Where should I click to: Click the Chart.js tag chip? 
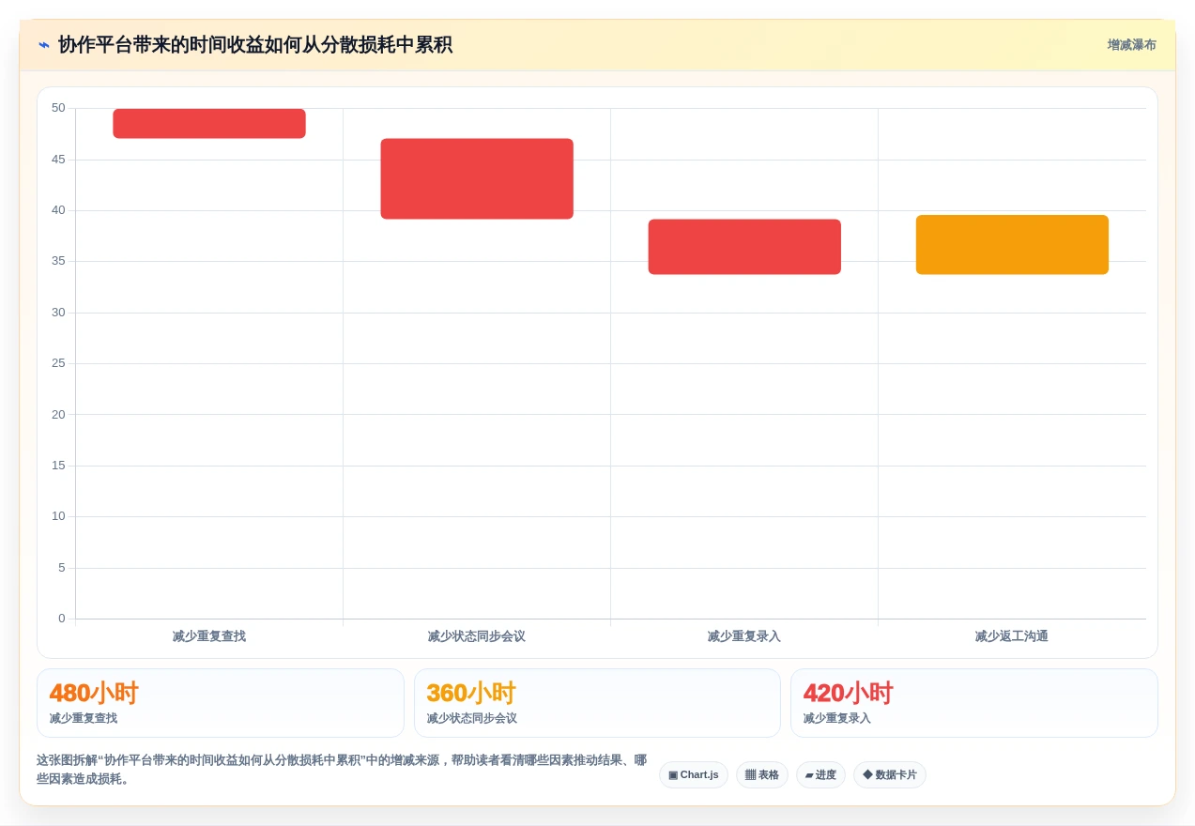(694, 775)
